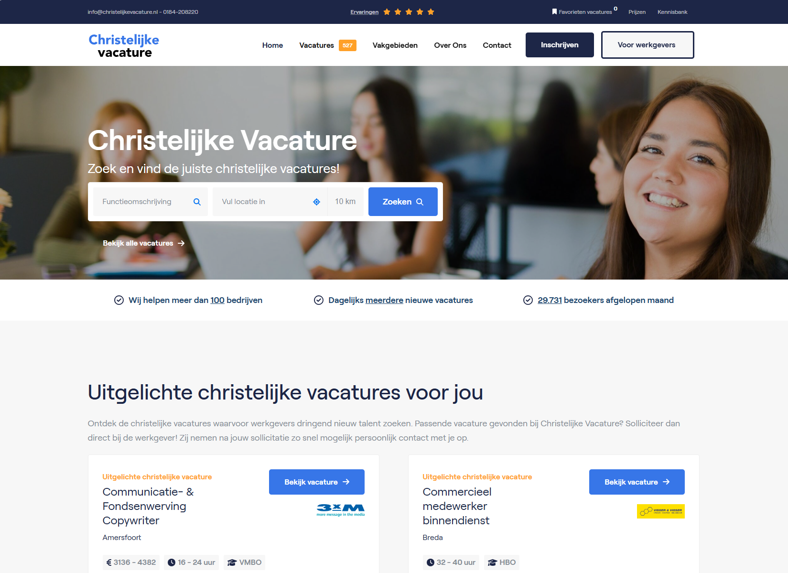Open the 10 km radius dropdown
Screen dimensions: 788x573
coord(345,202)
